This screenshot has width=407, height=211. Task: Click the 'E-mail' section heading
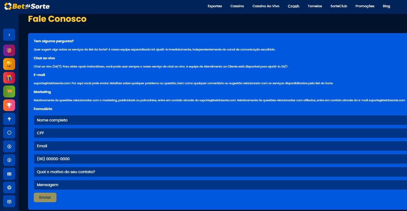[39, 75]
